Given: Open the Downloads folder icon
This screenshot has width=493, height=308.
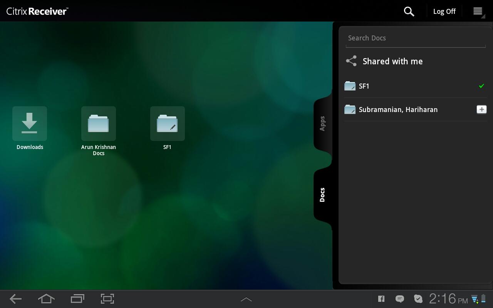Looking at the screenshot, I should pyautogui.click(x=30, y=124).
